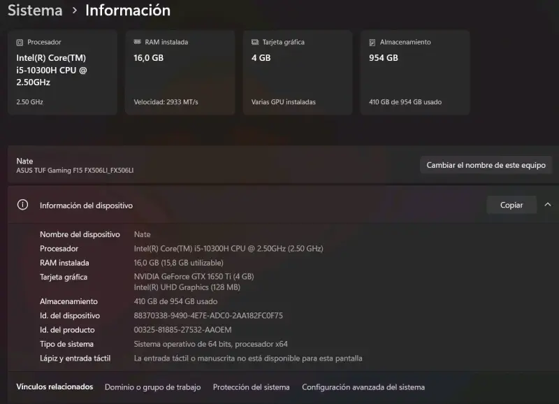
Task: Copy device info with the Copiar button
Action: point(511,205)
